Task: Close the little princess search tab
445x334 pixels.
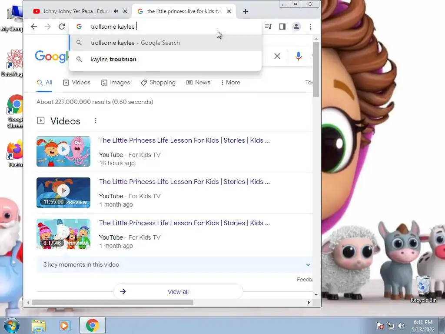Action: tap(229, 11)
